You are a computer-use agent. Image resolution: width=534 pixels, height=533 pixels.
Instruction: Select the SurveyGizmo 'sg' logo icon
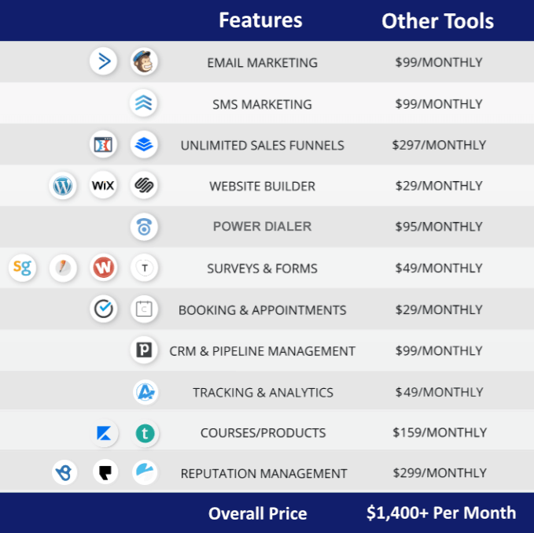23,268
